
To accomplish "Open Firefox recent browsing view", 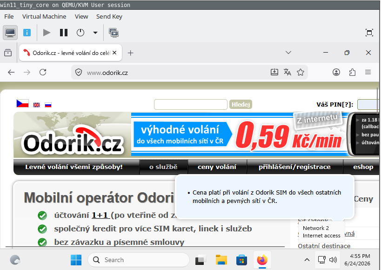I will [x=8, y=53].
